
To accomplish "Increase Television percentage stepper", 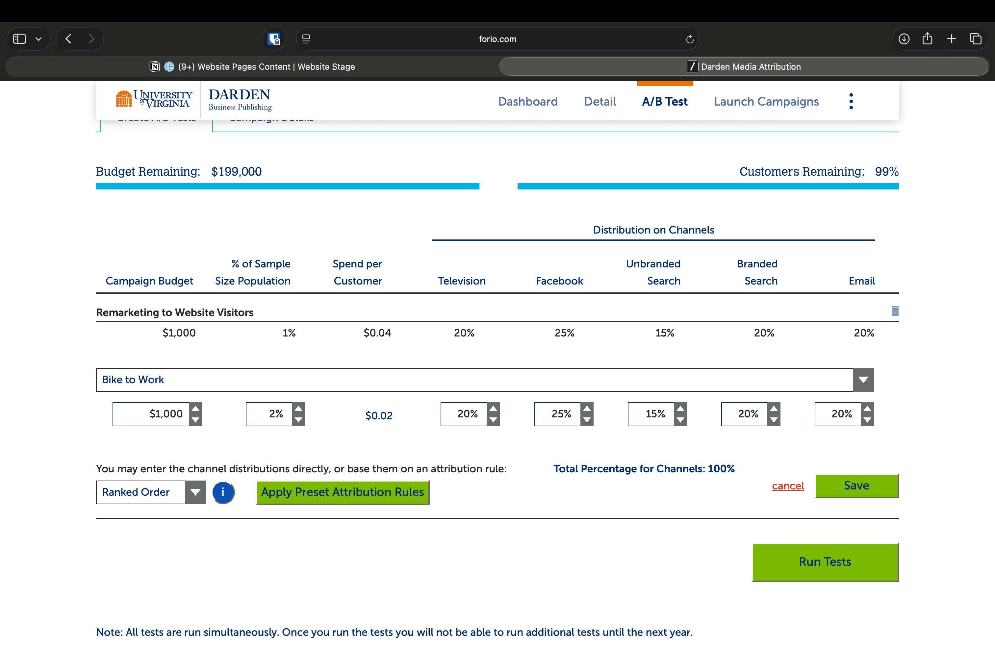I will (x=493, y=409).
